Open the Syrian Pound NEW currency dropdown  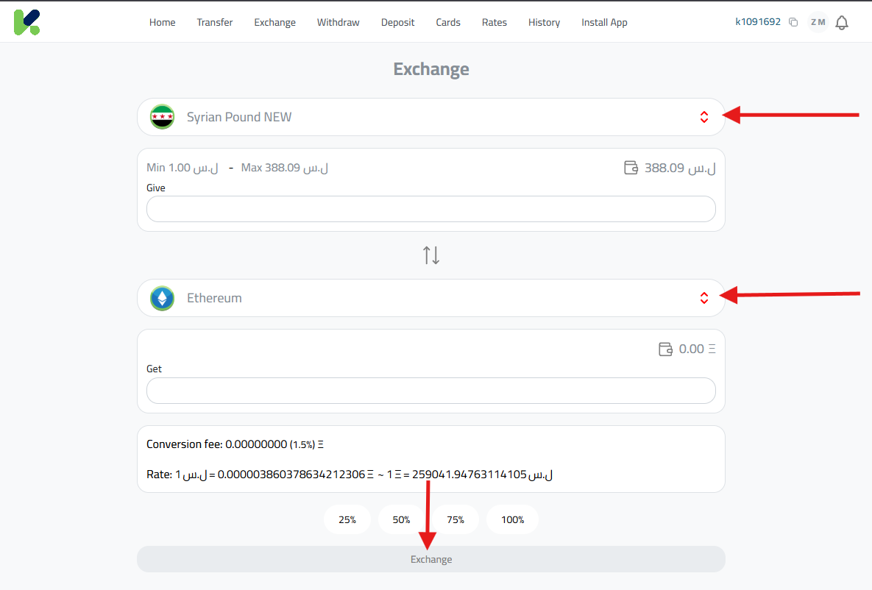tap(430, 116)
